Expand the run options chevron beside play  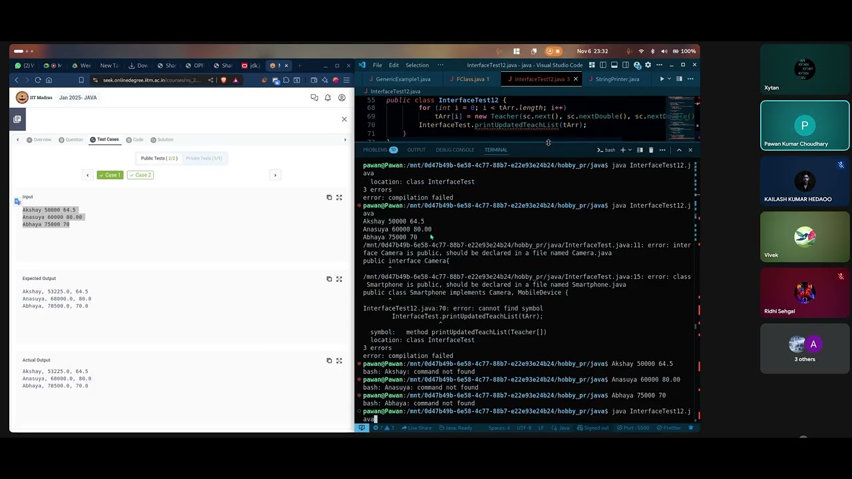669,79
